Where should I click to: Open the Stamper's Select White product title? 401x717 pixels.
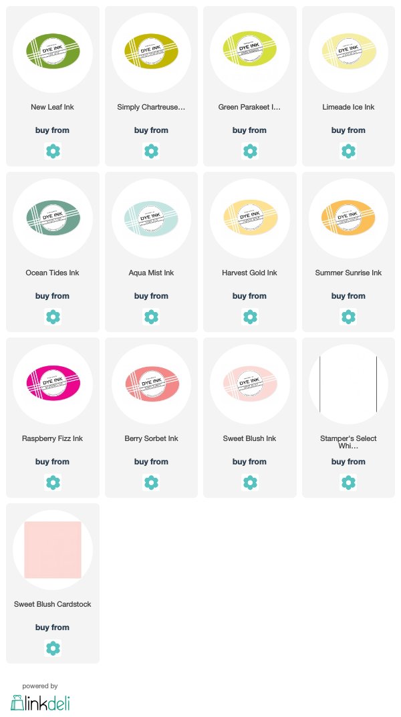point(348,442)
